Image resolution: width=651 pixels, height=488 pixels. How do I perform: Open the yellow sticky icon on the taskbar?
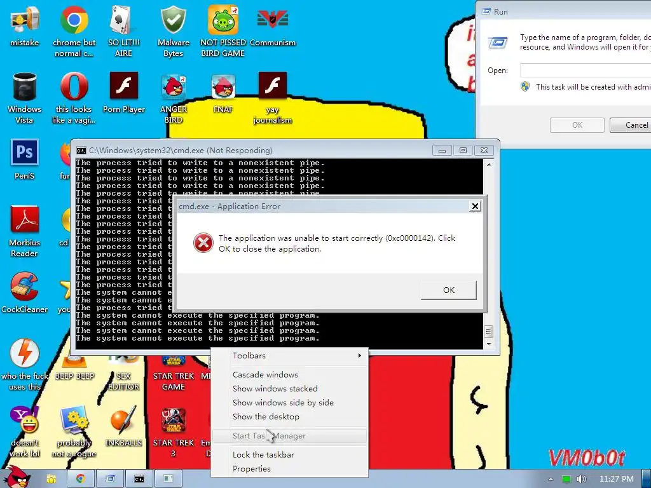pyautogui.click(x=51, y=479)
